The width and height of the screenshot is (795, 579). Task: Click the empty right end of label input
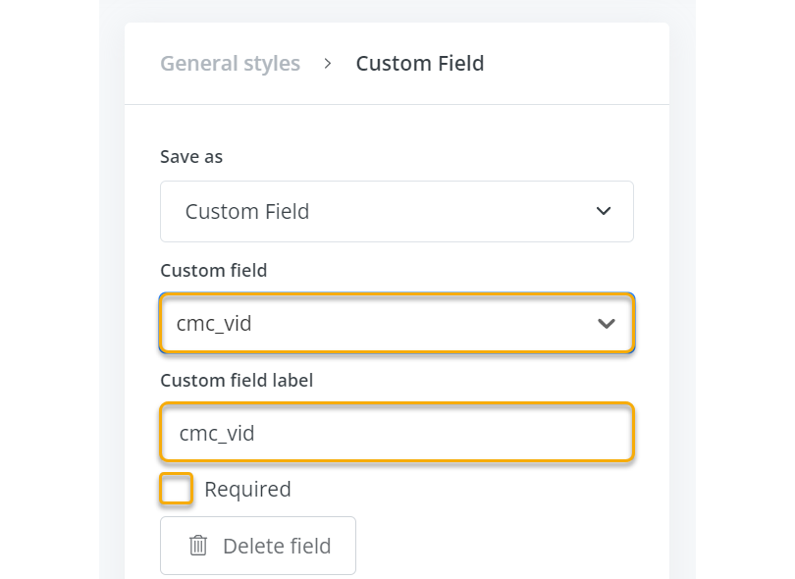point(569,433)
